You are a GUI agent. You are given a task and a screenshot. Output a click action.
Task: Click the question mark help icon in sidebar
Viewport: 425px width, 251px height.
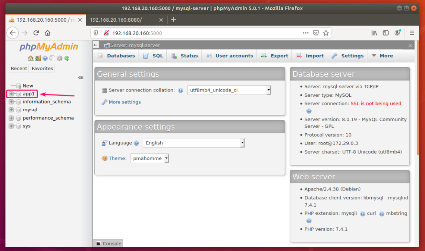[x=45, y=58]
